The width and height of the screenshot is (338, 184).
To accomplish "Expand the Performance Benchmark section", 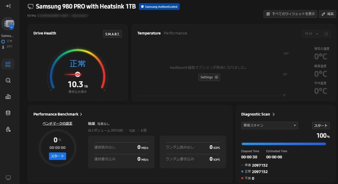I will [58, 114].
